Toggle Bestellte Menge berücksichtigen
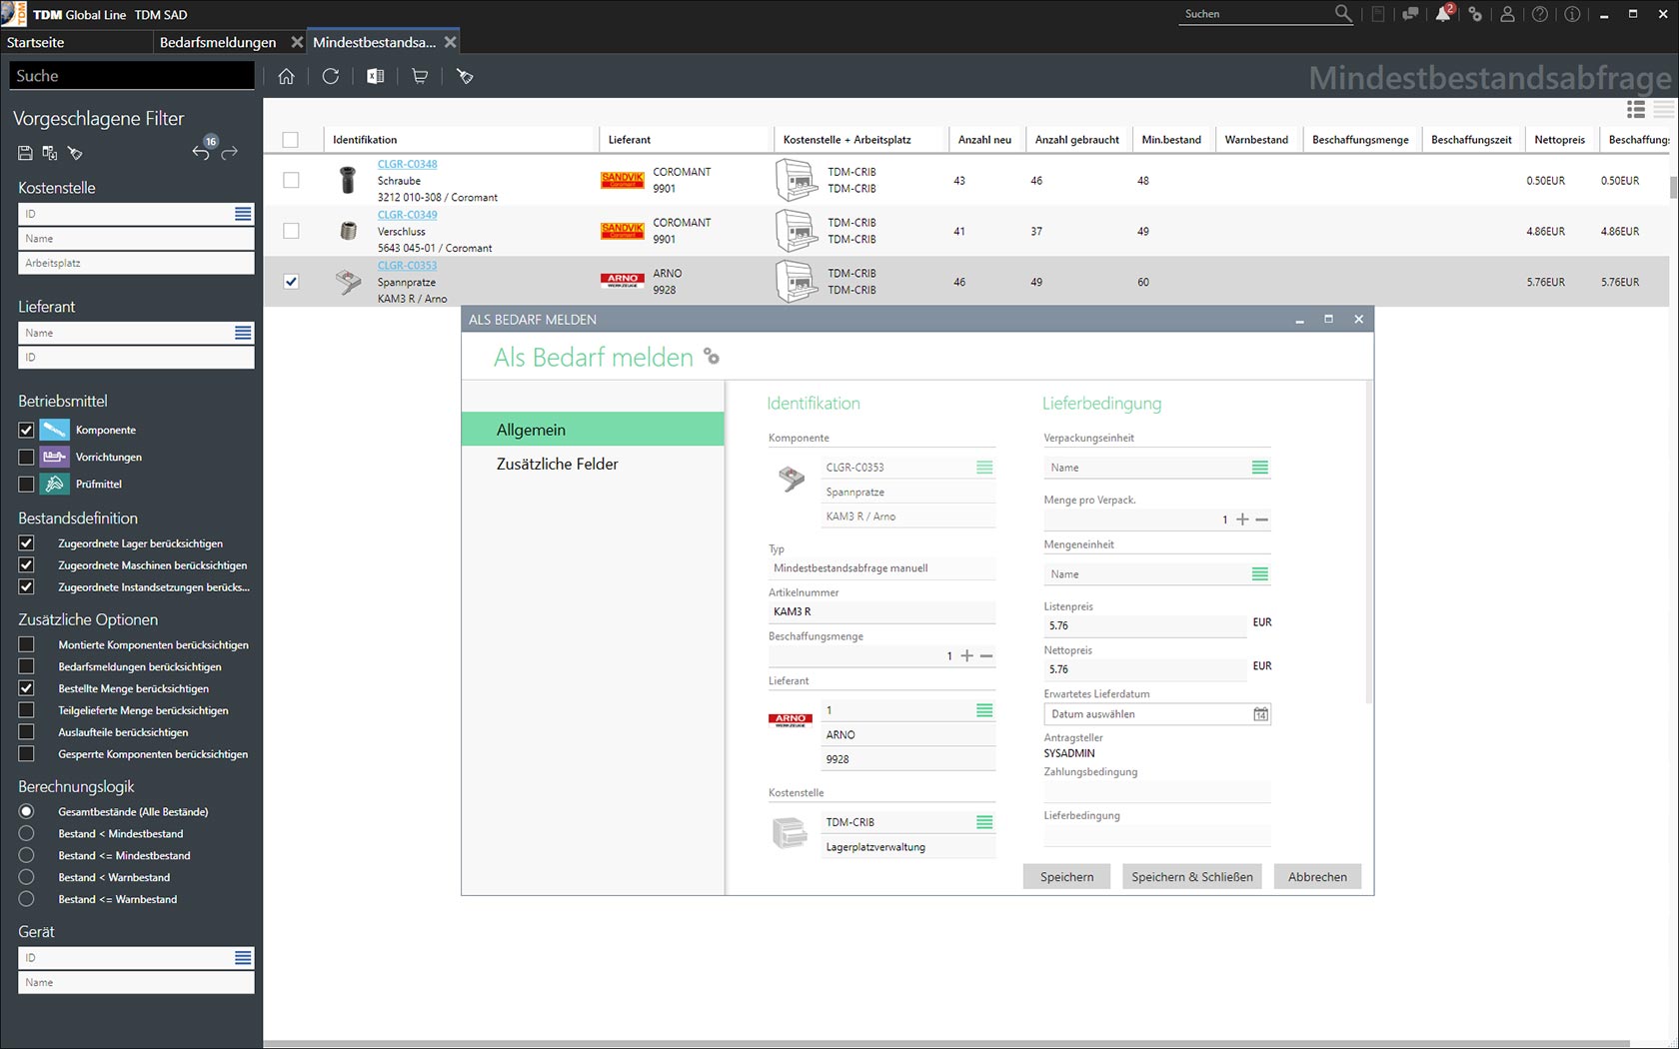This screenshot has height=1049, width=1679. pyautogui.click(x=26, y=688)
